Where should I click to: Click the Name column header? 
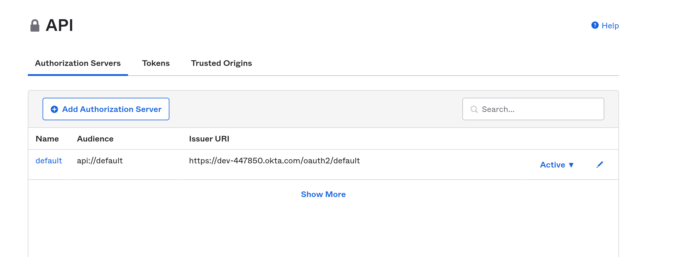[x=47, y=139]
